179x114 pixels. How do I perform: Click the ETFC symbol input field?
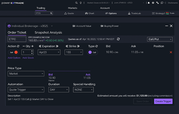coord(17,39)
